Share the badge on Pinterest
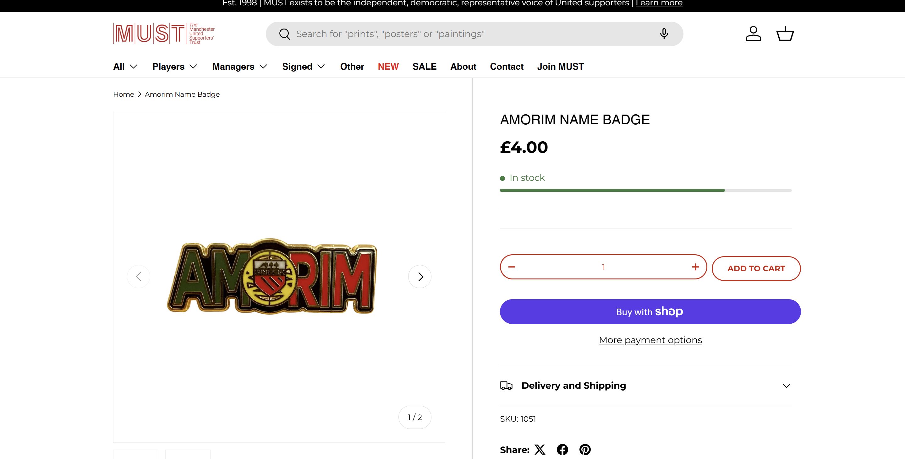Viewport: 905px width, 459px height. pos(585,450)
